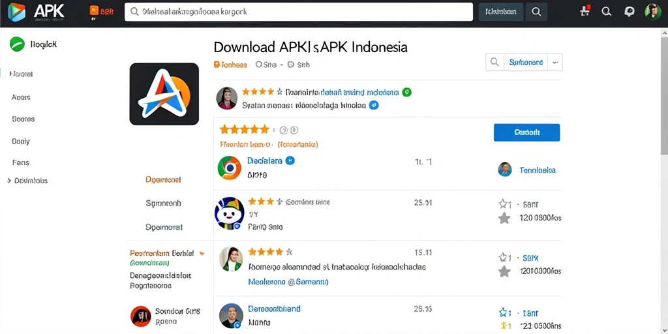Select the 'Hootat' sidebar item
Screen dimensions: 668x334
click(22, 74)
